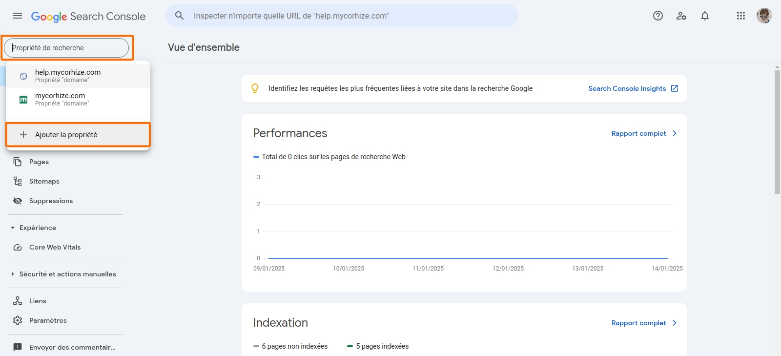Click the feedback speech bubble icon
Viewport: 781px width, 356px height.
tap(18, 347)
